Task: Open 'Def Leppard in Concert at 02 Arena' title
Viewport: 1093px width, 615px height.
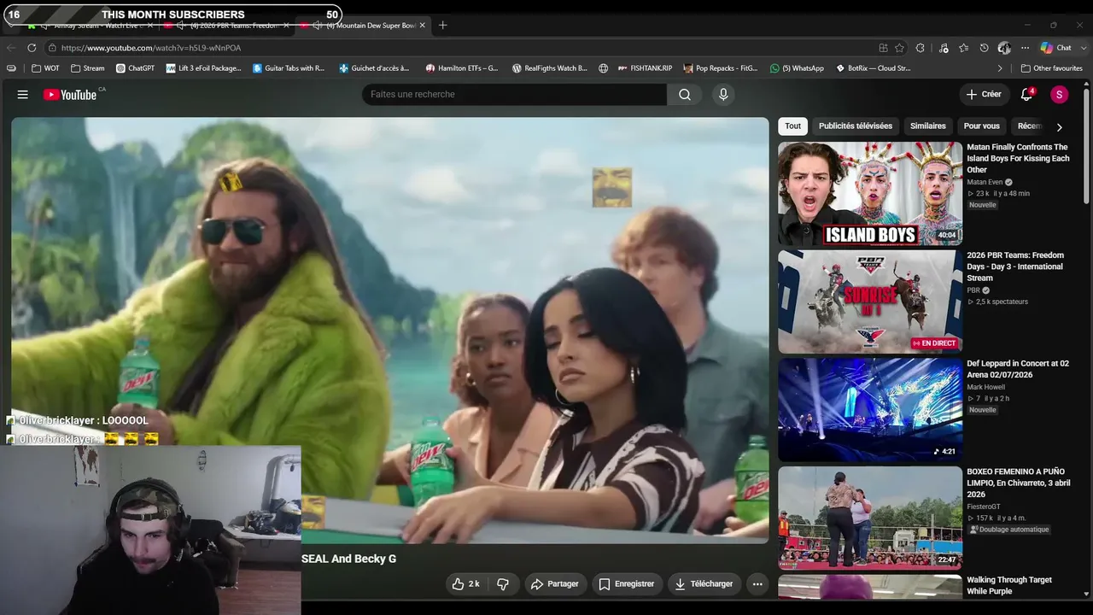Action: [x=1018, y=369]
